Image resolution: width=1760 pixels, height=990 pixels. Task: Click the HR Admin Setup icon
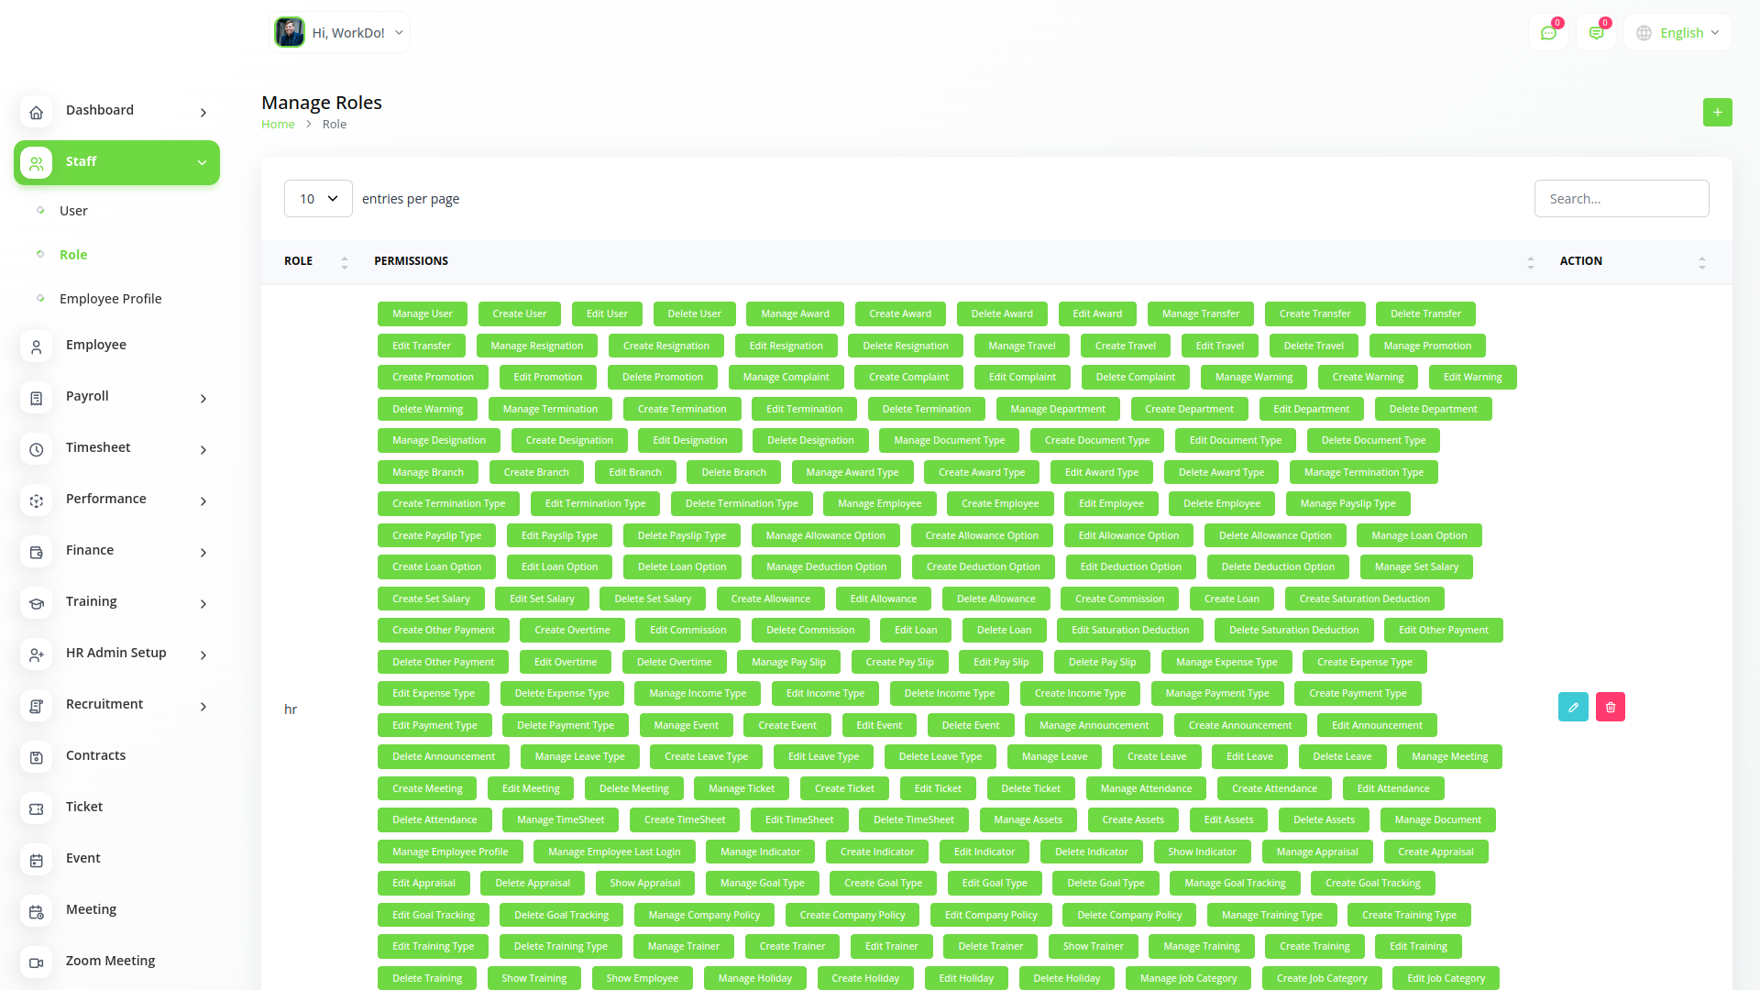tap(36, 654)
